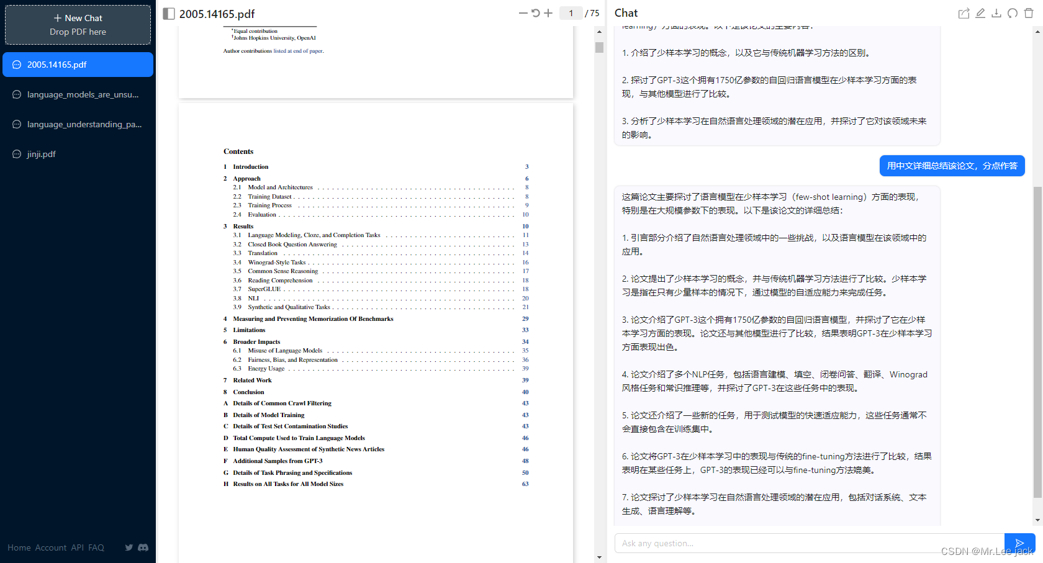Image resolution: width=1043 pixels, height=563 pixels.
Task: Jump to Approach section entry
Action: pos(246,179)
